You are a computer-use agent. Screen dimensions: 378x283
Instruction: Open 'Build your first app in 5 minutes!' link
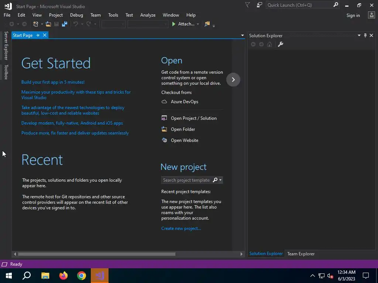tap(53, 82)
